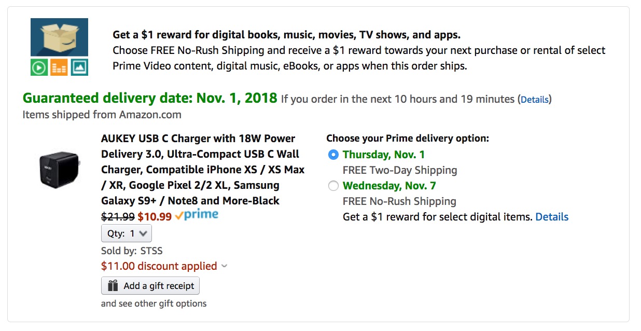Click the AUKEY charger product thumbnail

pyautogui.click(x=59, y=171)
